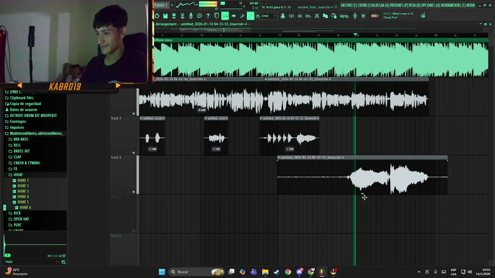Image resolution: width=495 pixels, height=278 pixels.
Task: Click the audio editor tool icon before microphone
Action: click(183, 16)
